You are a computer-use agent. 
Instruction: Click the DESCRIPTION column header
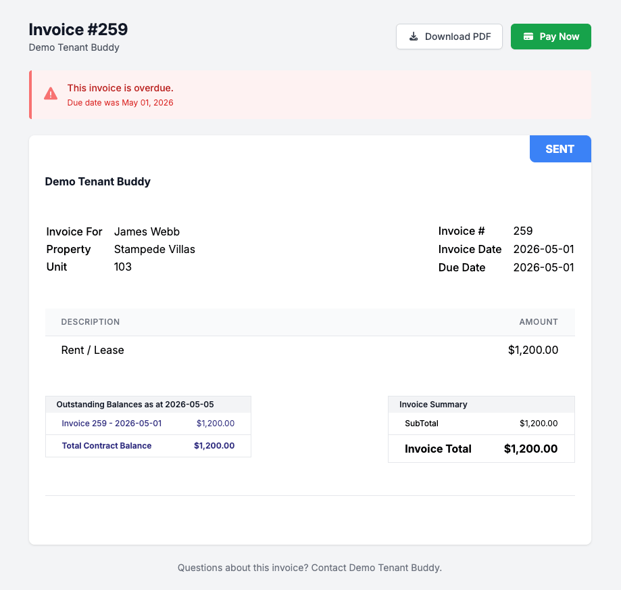tap(91, 322)
